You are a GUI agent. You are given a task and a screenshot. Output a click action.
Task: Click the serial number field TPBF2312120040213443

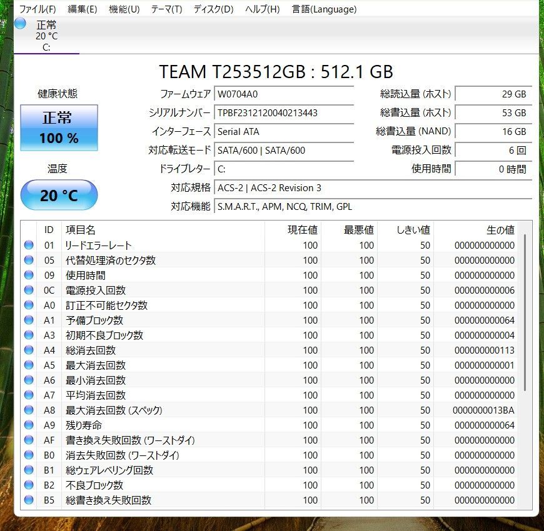pyautogui.click(x=284, y=113)
